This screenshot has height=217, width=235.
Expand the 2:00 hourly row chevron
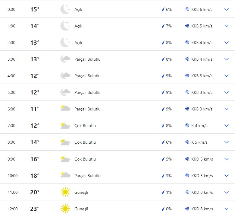click(x=227, y=43)
